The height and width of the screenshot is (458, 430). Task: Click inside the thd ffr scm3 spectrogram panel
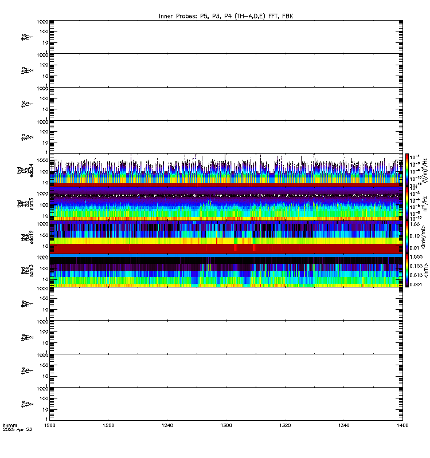pyautogui.click(x=226, y=204)
